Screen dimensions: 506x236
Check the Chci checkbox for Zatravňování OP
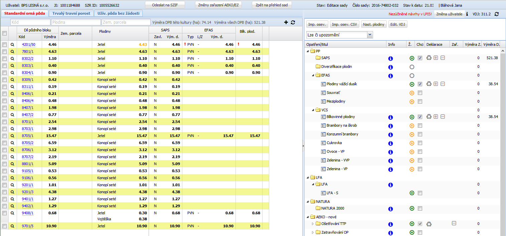click(420, 233)
